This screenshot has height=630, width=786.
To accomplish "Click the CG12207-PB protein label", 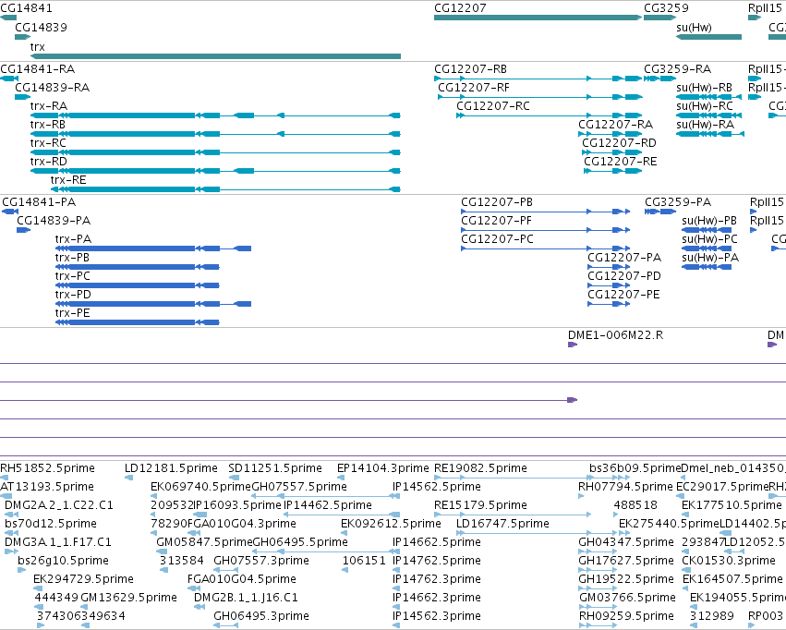I will (497, 202).
